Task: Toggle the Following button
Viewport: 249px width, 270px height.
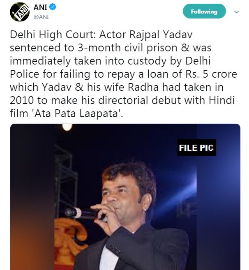Action: coord(204,12)
